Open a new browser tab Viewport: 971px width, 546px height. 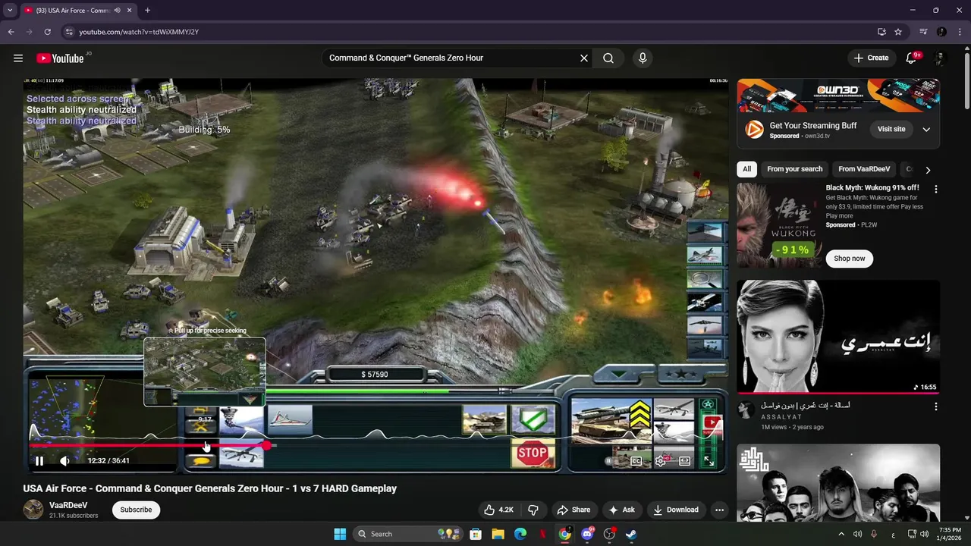(147, 10)
